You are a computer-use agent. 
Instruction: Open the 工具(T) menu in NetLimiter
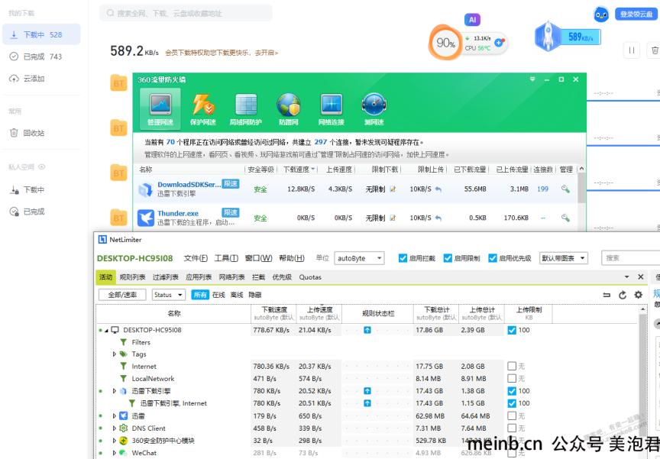click(x=226, y=258)
